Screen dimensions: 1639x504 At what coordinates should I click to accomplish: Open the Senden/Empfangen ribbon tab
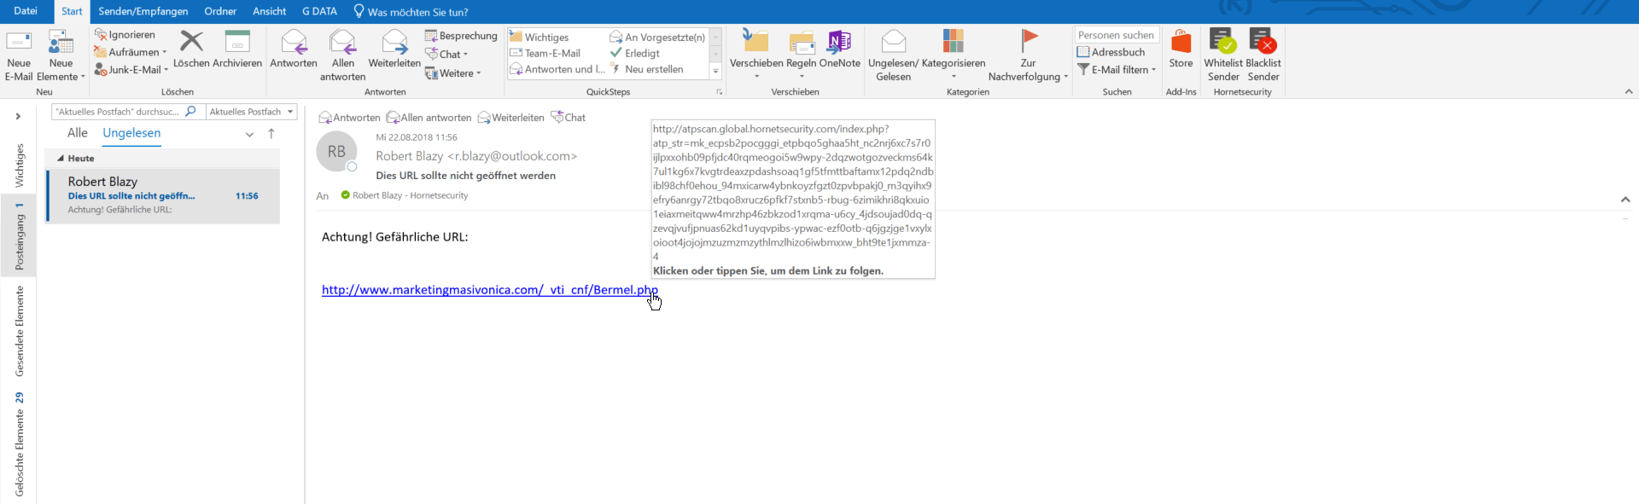[143, 11]
